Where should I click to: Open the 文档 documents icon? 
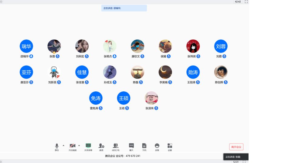[x=144, y=146]
